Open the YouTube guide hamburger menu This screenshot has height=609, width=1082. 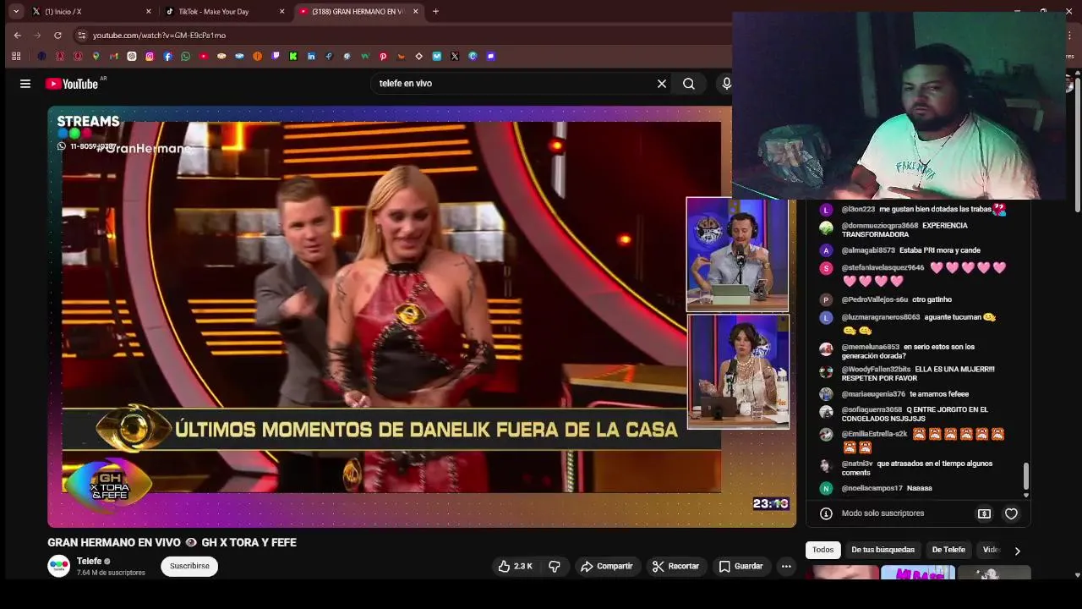(25, 84)
